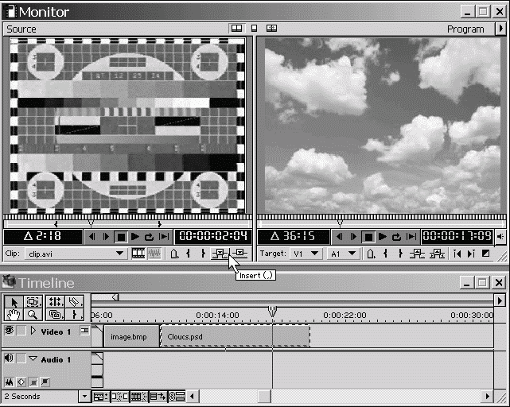The image size is (510, 407).
Task: Toggle Video 1 track mode button
Action: click(84, 331)
